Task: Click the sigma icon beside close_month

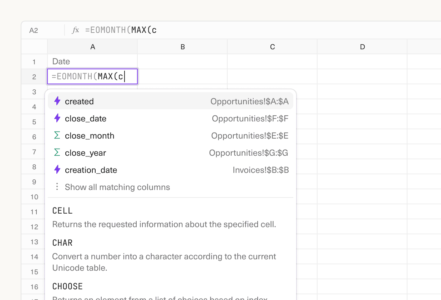Action: [57, 135]
